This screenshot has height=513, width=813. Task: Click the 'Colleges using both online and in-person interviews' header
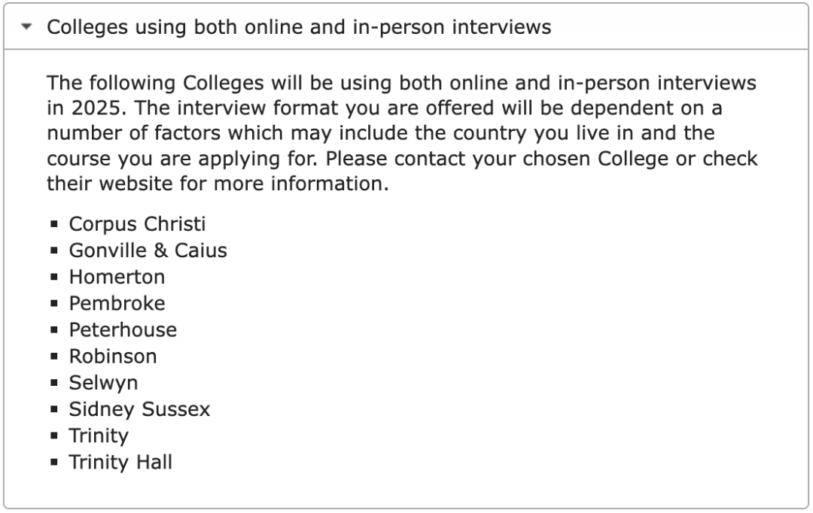tap(299, 27)
